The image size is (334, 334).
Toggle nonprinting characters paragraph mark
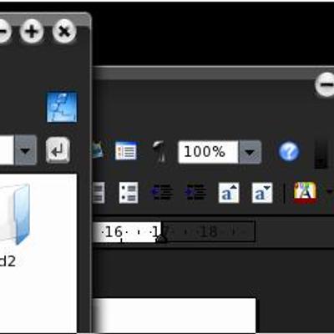click(160, 151)
